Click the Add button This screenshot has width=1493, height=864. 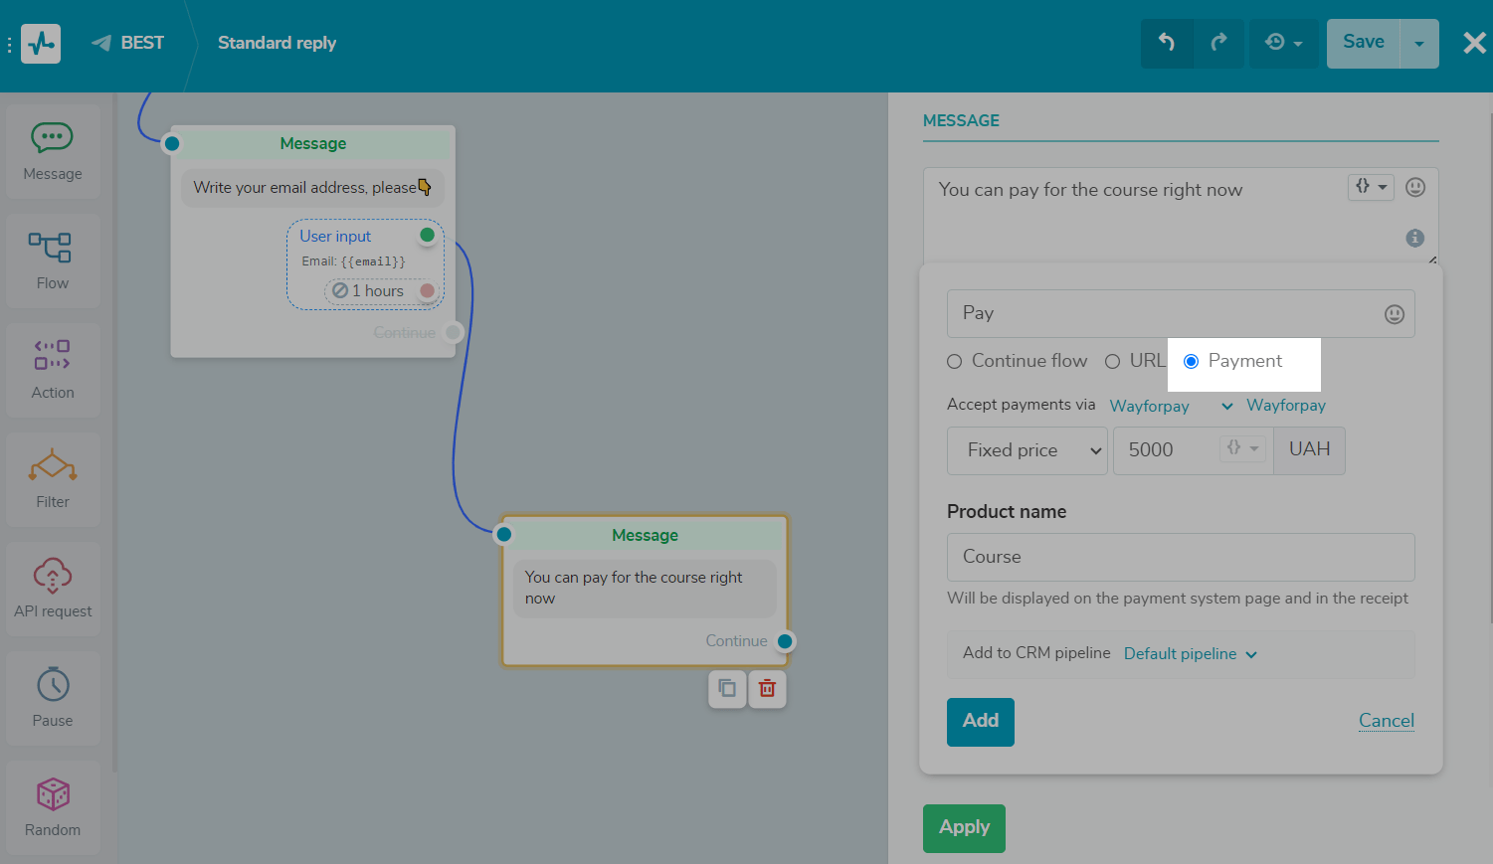click(980, 721)
